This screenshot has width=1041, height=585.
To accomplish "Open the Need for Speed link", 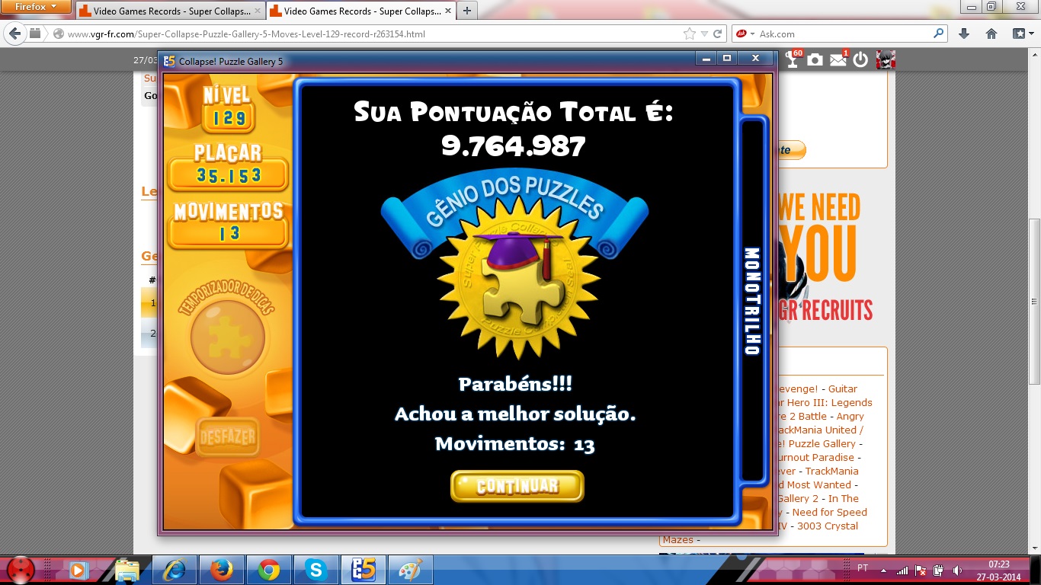I will tap(829, 513).
